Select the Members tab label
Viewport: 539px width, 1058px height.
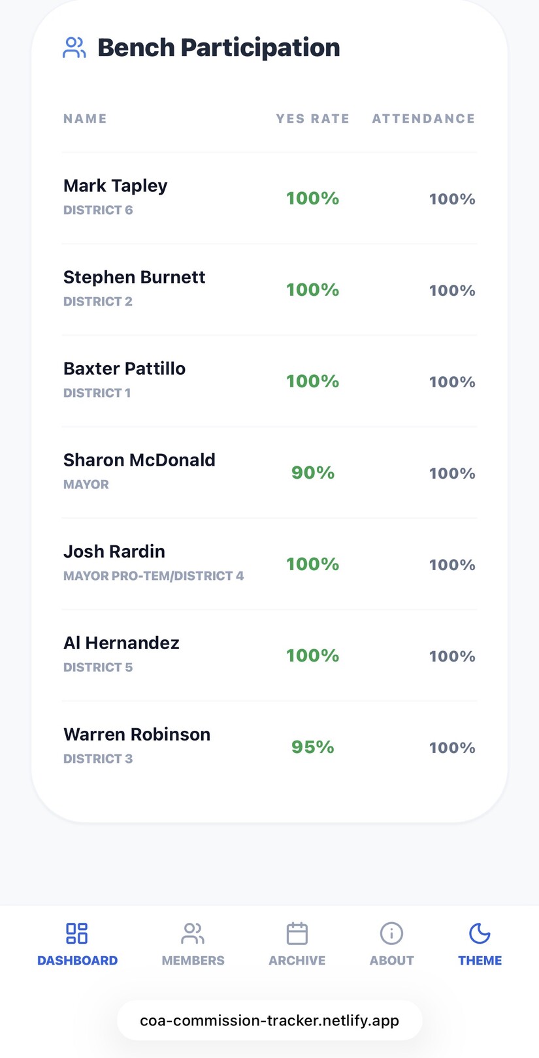pyautogui.click(x=193, y=961)
